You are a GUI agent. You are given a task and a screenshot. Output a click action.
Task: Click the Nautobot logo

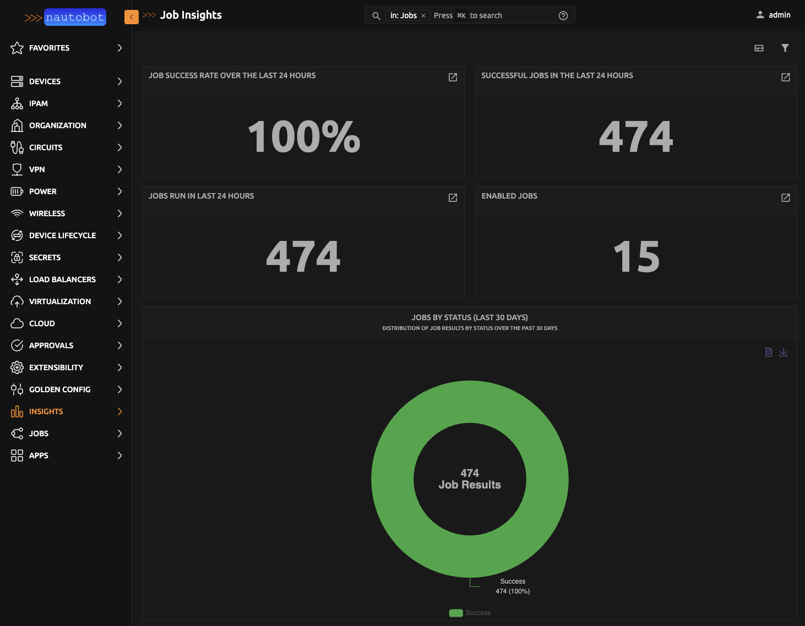click(75, 17)
